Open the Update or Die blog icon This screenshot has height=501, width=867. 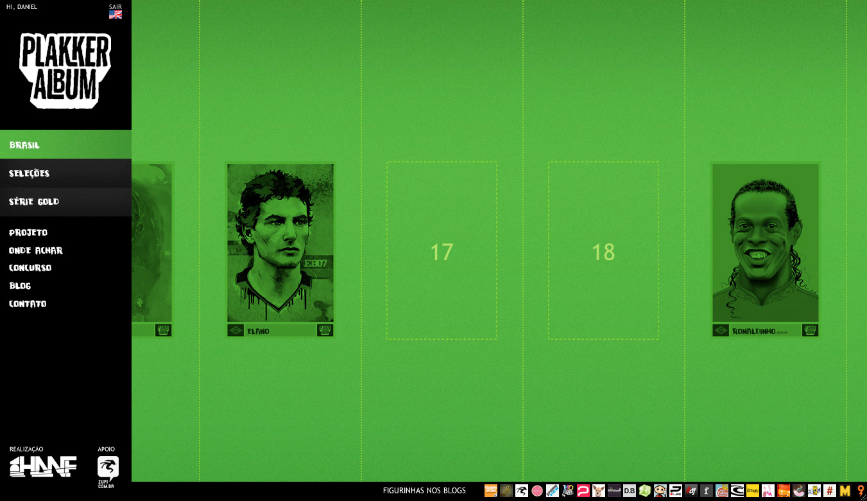point(491,491)
